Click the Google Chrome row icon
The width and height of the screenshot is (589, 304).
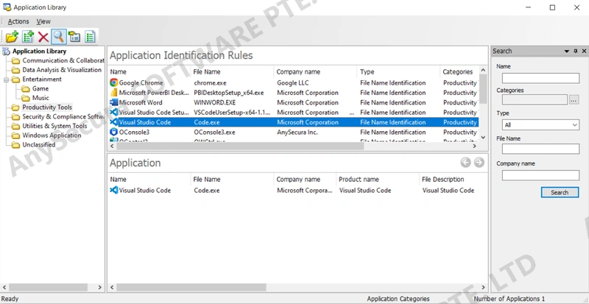(x=114, y=82)
